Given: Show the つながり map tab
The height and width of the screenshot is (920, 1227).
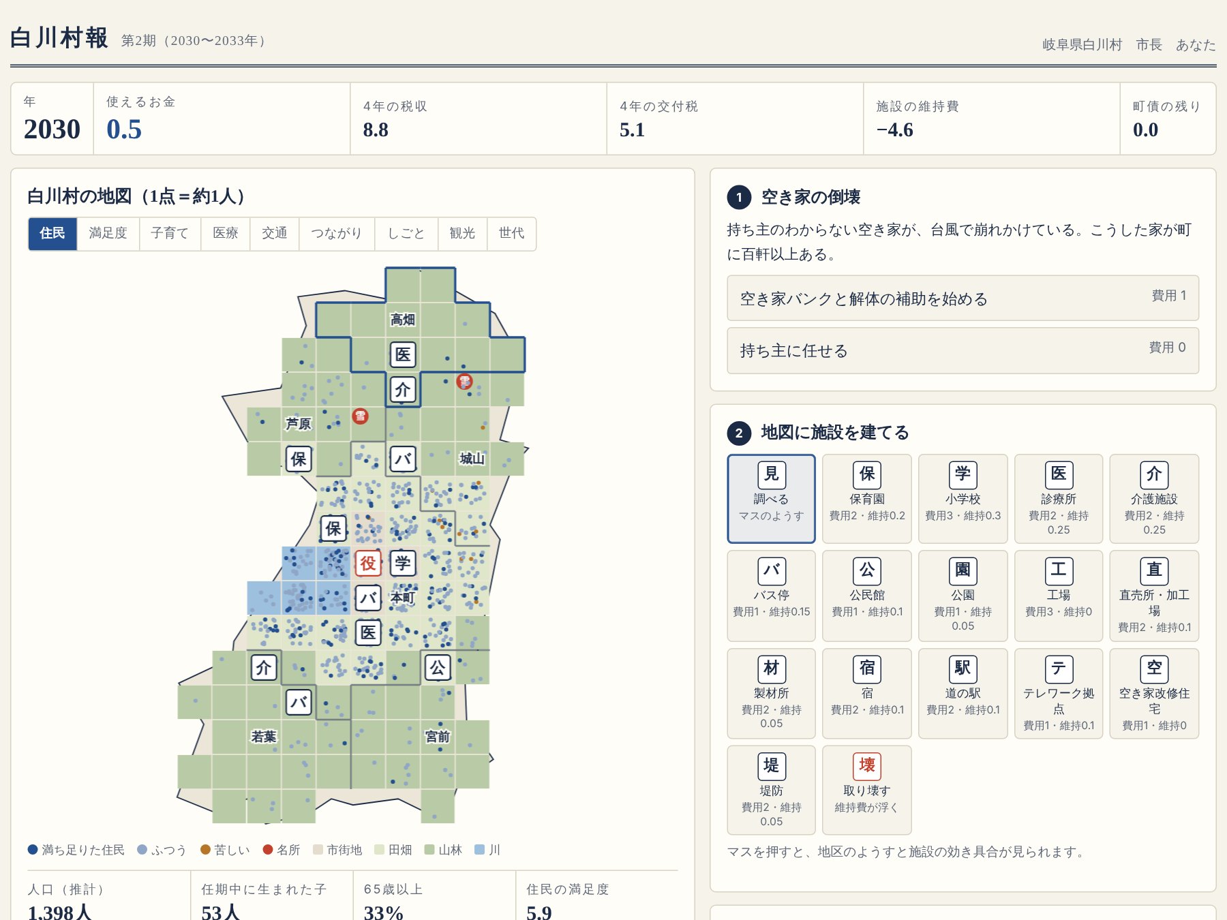Looking at the screenshot, I should click(337, 234).
